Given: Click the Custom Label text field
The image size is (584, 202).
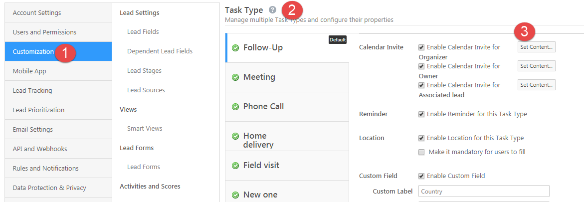Looking at the screenshot, I should [484, 192].
